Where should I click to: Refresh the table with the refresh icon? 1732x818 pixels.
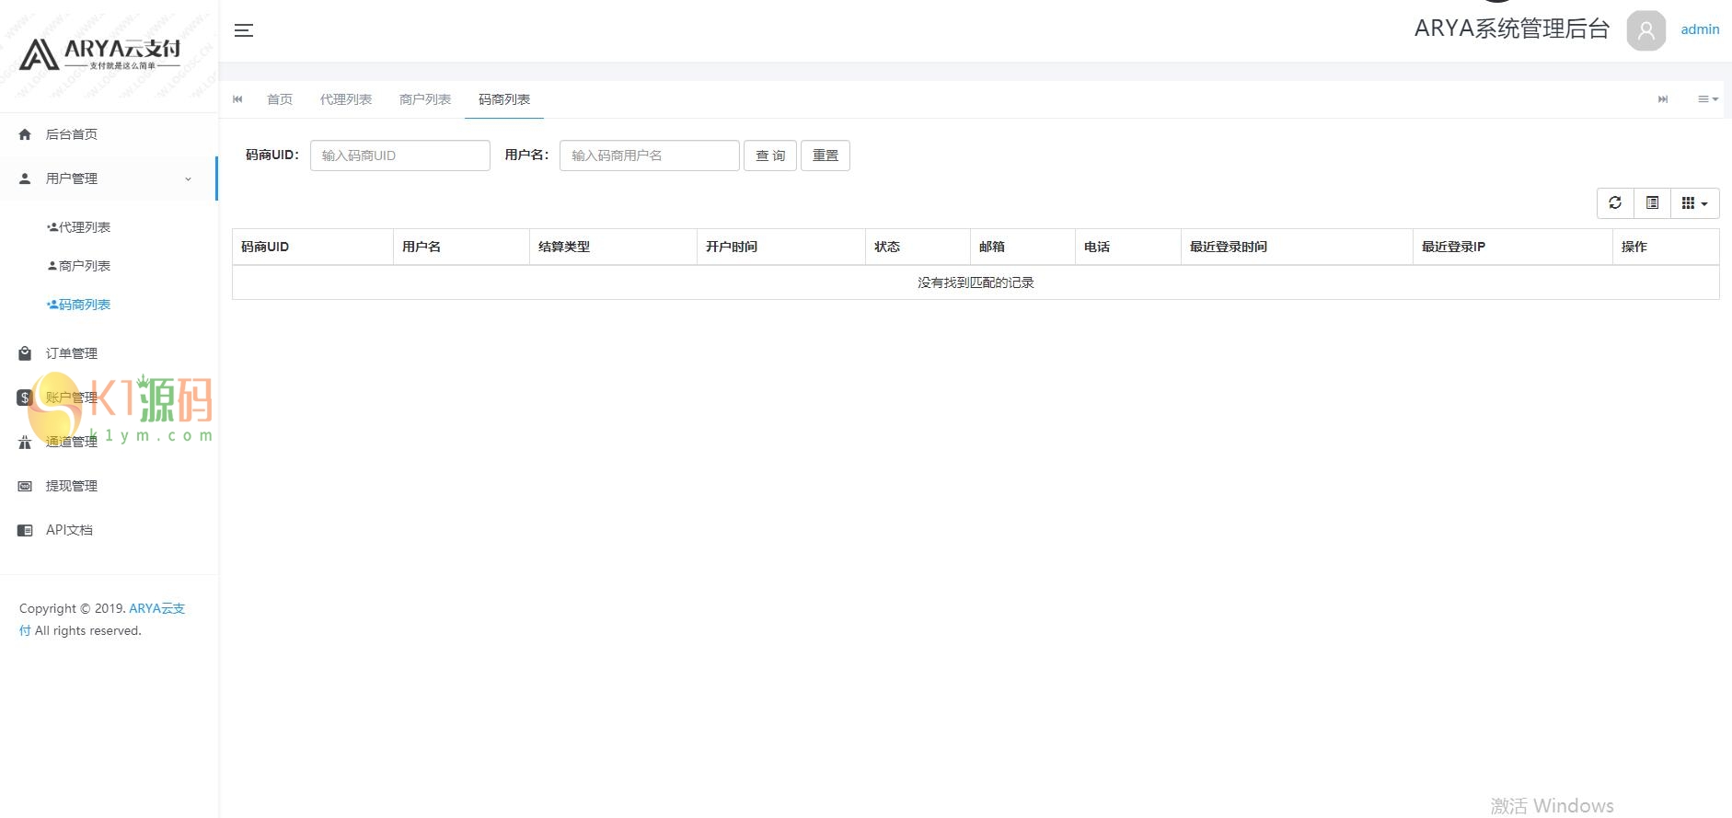(1615, 203)
